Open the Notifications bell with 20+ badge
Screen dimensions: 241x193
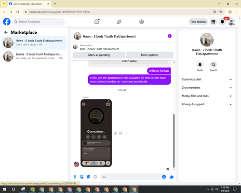point(222,22)
